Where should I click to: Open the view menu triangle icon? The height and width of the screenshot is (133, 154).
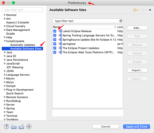click(x=150, y=10)
